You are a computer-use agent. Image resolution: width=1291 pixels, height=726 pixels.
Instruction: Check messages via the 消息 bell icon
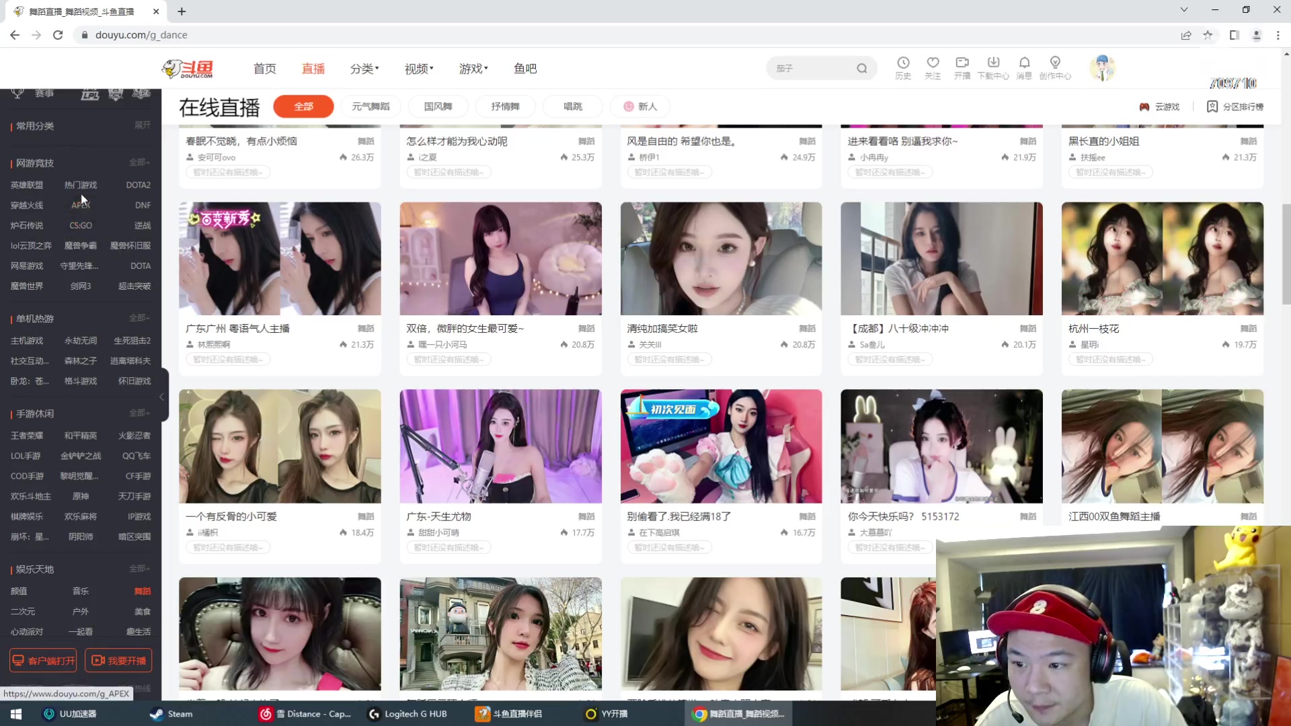pos(1024,67)
